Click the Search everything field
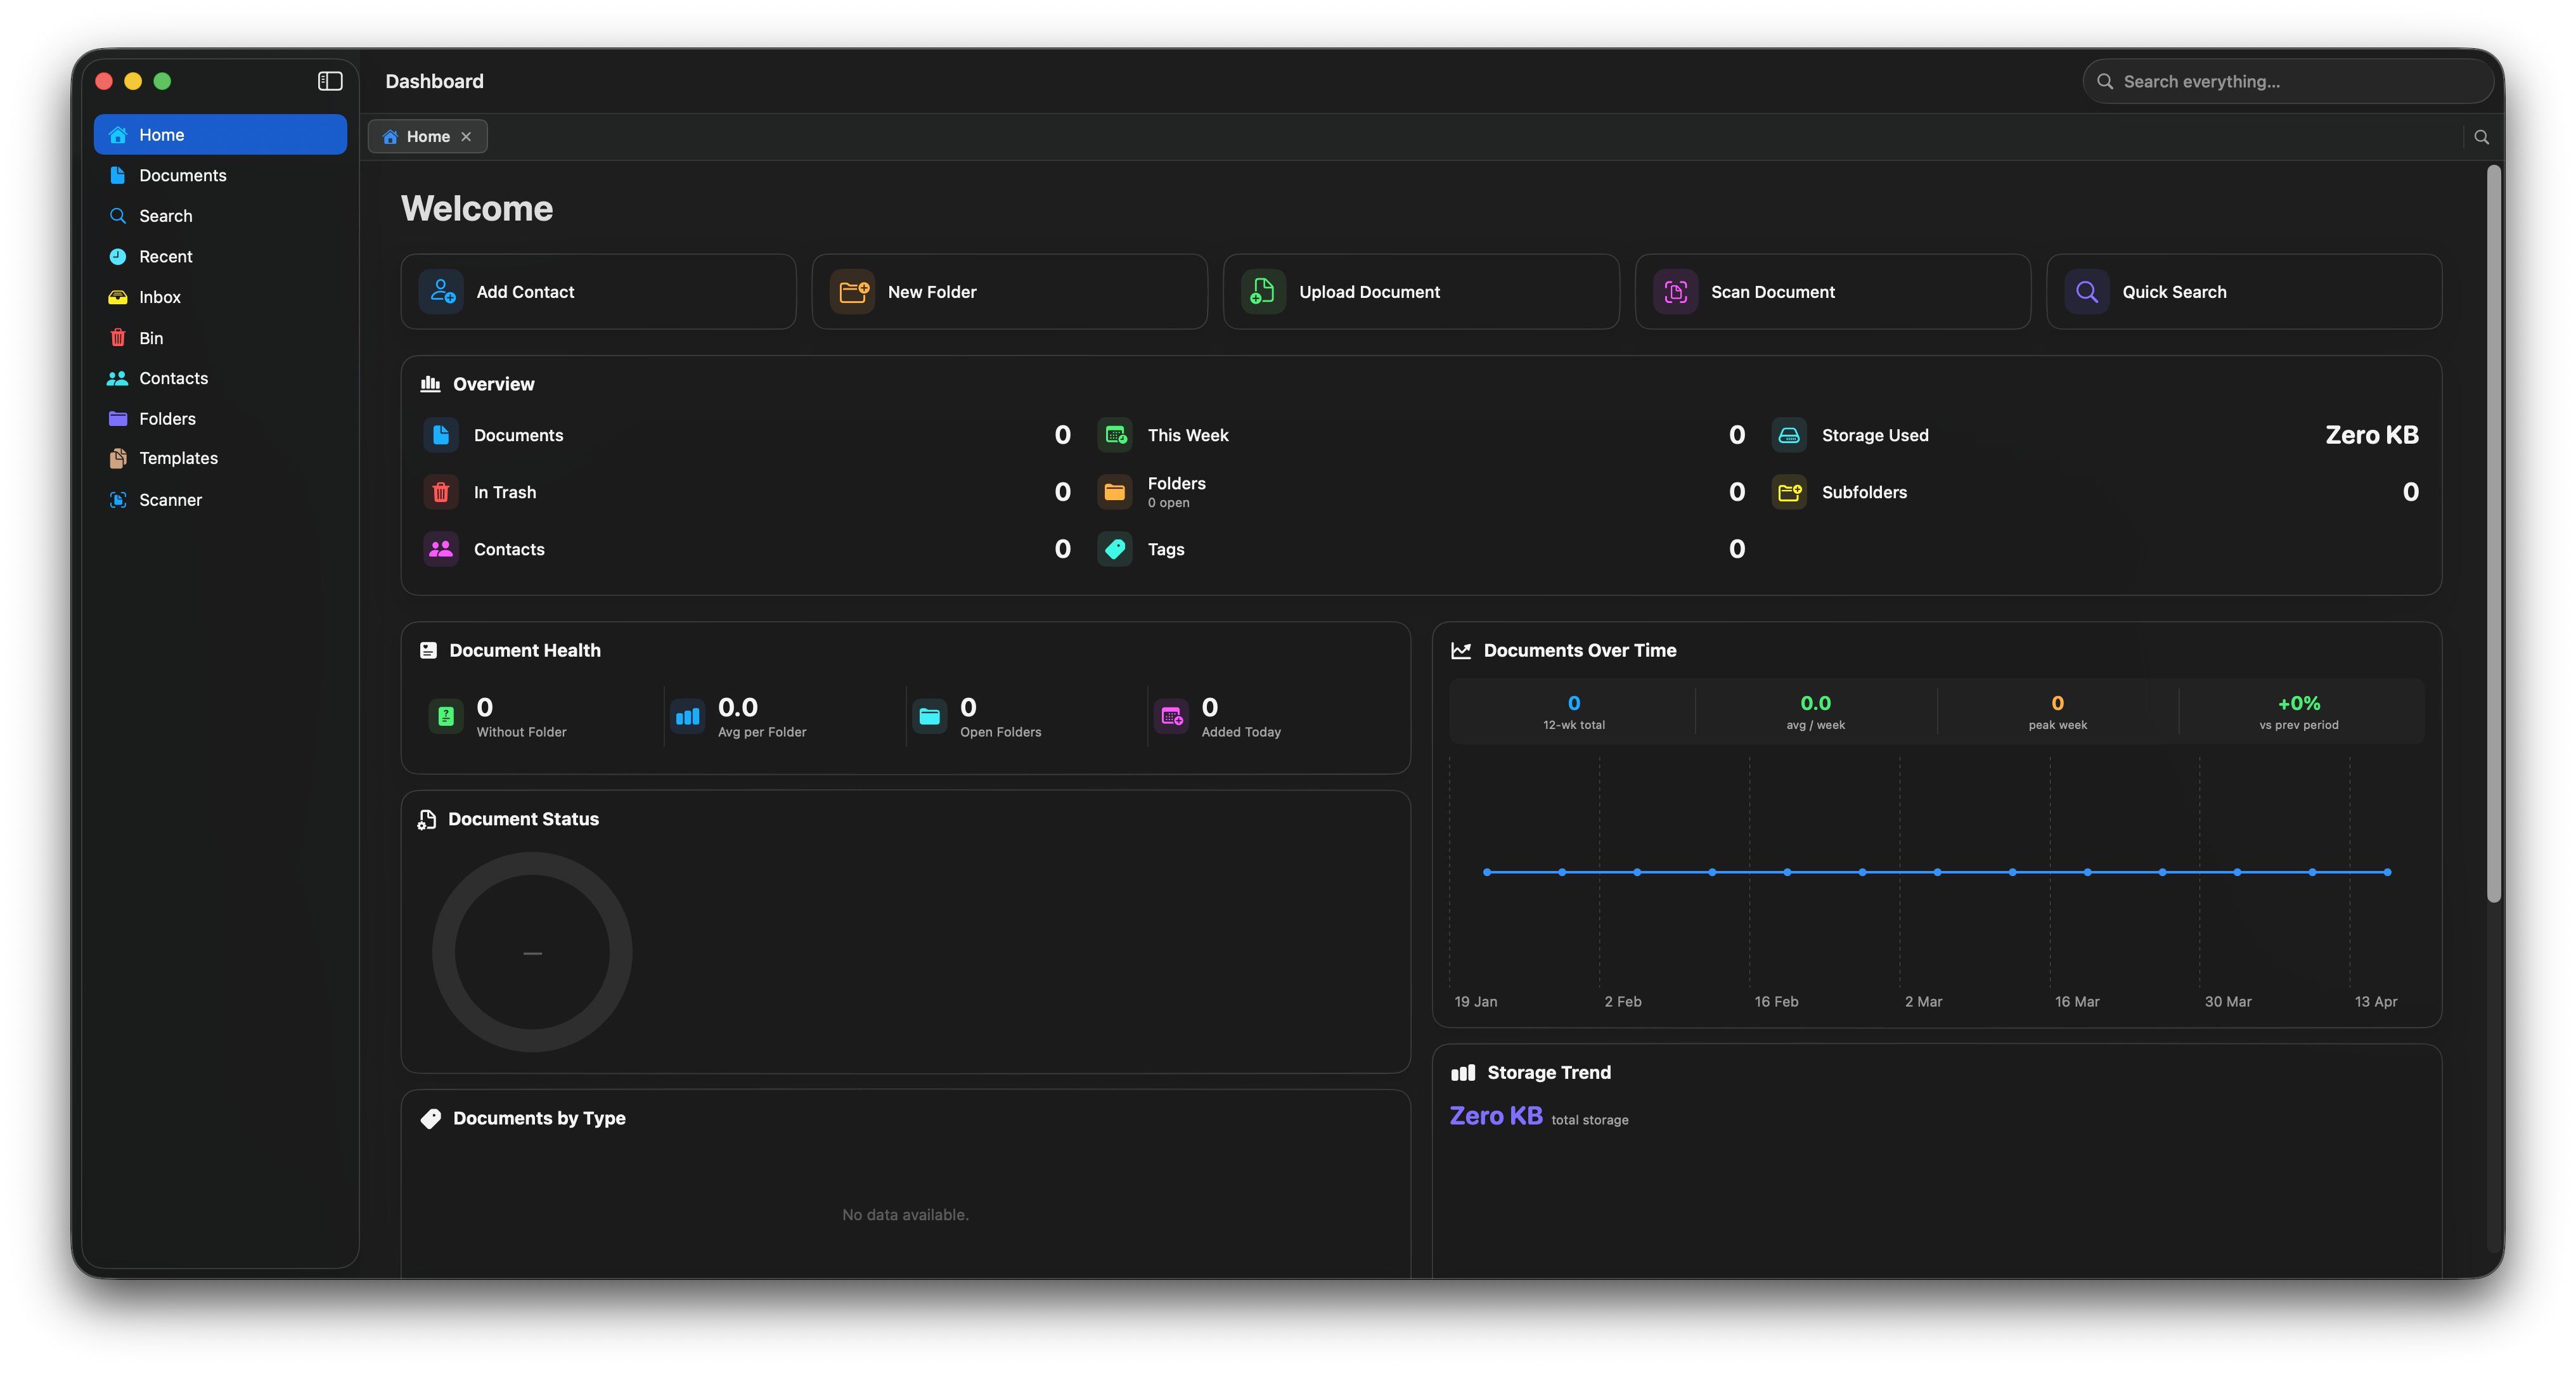Image resolution: width=2576 pixels, height=1373 pixels. (2287, 81)
